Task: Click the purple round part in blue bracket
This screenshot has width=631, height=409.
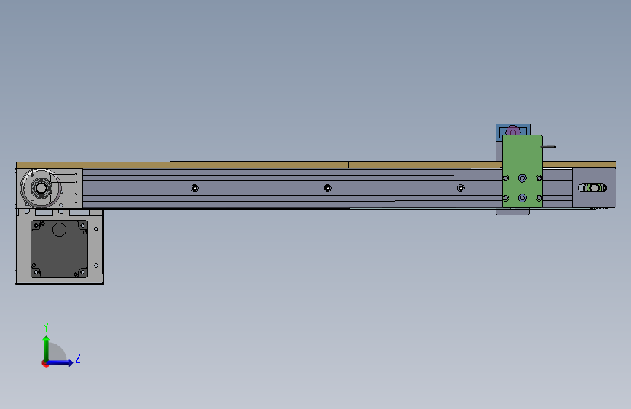Action: coord(512,131)
